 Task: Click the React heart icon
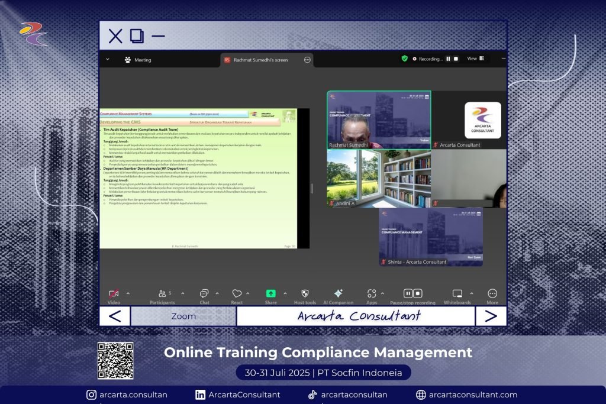coord(237,293)
